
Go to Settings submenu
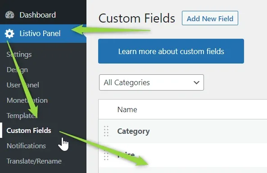pyautogui.click(x=19, y=55)
